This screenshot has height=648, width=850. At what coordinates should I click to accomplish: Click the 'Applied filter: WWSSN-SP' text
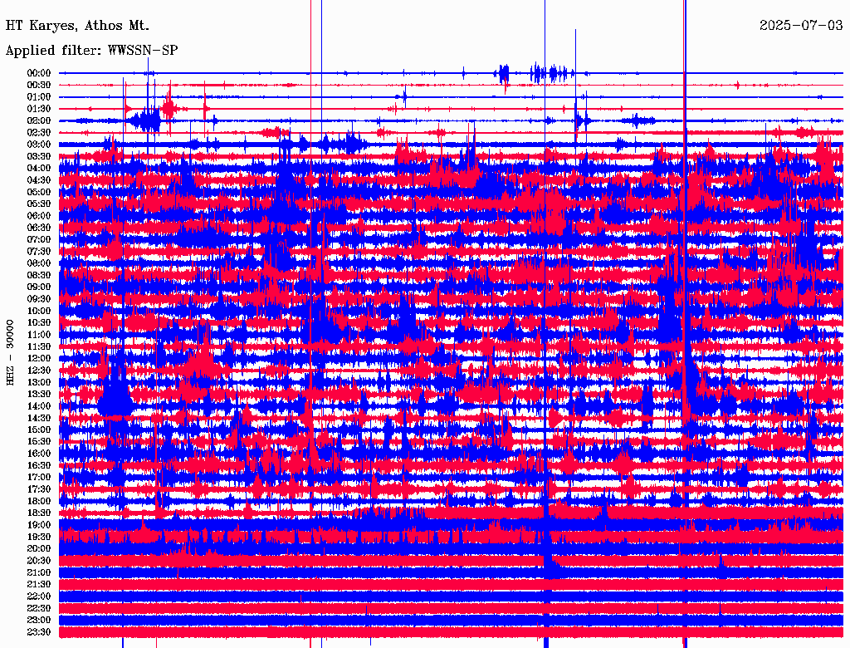[x=91, y=51]
